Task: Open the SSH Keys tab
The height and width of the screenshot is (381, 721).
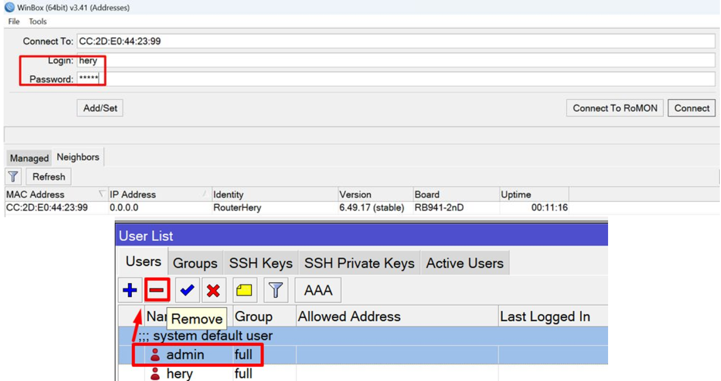Action: coord(261,263)
